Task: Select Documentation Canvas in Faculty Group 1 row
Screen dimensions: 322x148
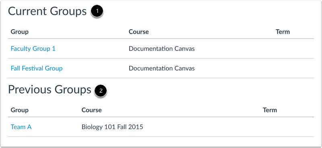Action: (162, 49)
